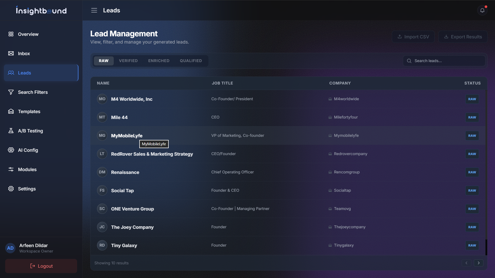Open the M4 Worldwide, Inc lead
This screenshot has height=278, width=495.
(132, 99)
